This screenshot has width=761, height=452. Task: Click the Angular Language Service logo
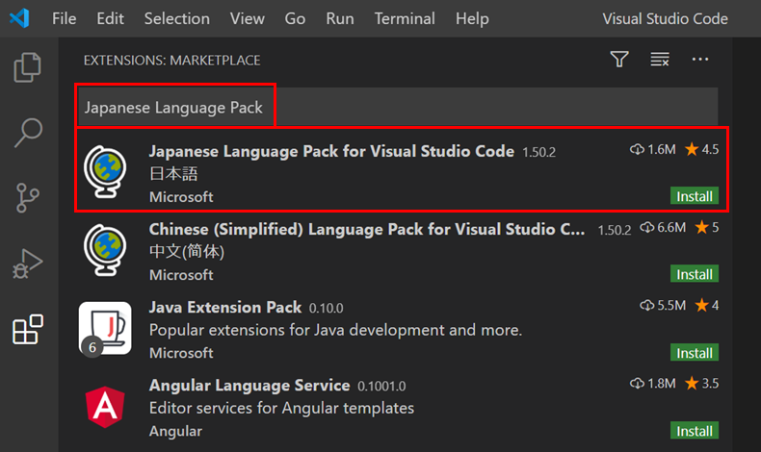click(105, 407)
